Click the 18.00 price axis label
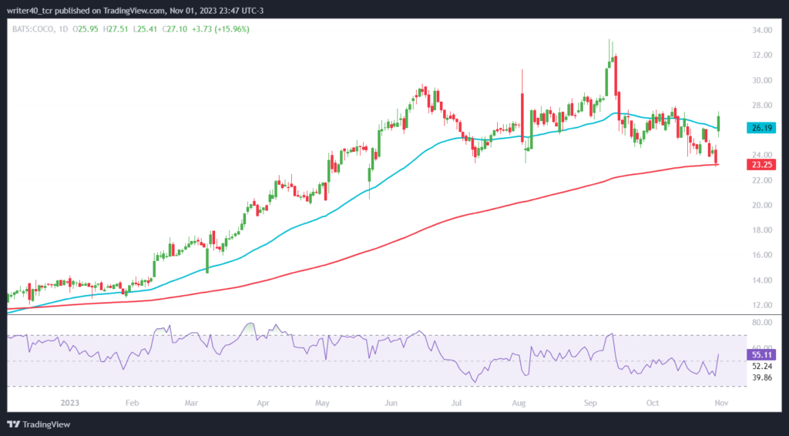This screenshot has height=436, width=789. coord(762,230)
